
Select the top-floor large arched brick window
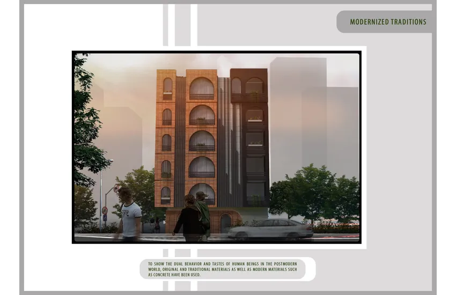tap(202, 88)
